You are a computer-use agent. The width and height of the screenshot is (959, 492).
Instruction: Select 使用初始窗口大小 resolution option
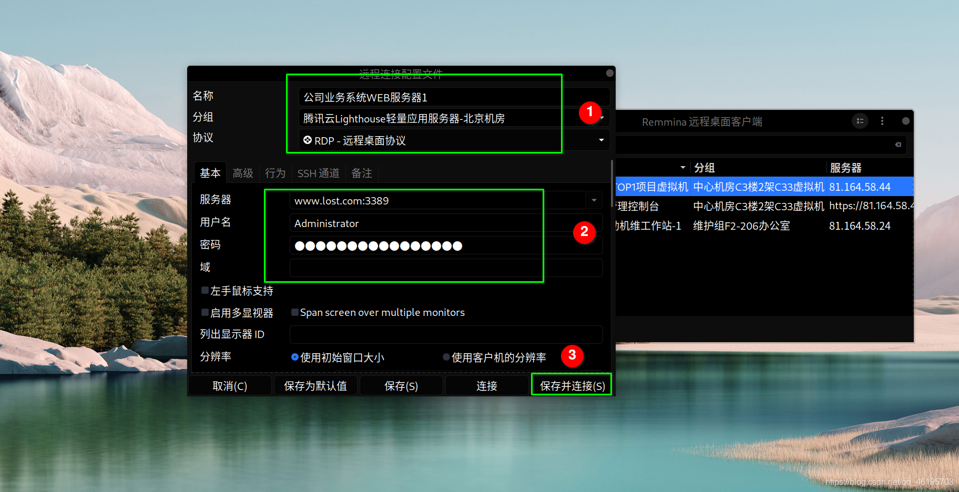[x=295, y=357]
